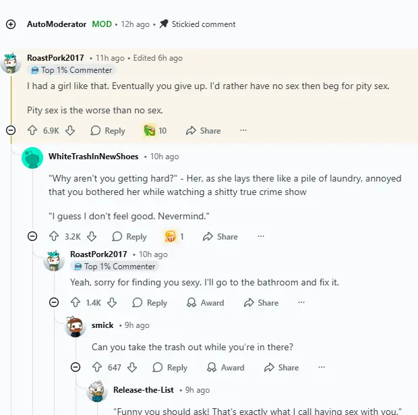
Task: Share the top RoastPork2017 comment
Action: coord(203,130)
